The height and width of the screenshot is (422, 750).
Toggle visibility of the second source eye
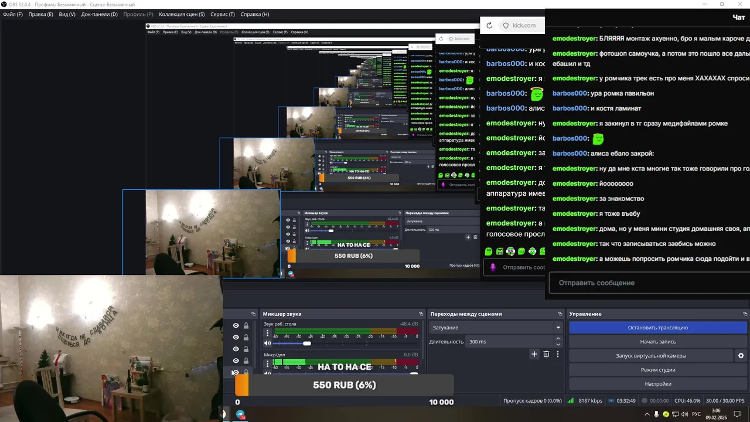236,338
